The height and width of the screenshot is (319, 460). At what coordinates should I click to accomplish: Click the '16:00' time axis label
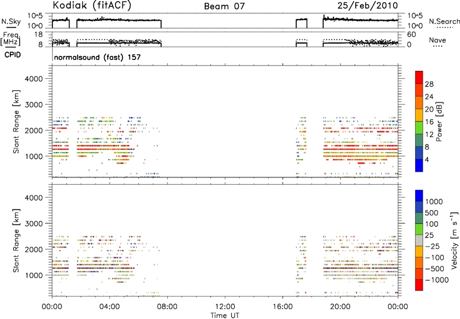pyautogui.click(x=282, y=307)
